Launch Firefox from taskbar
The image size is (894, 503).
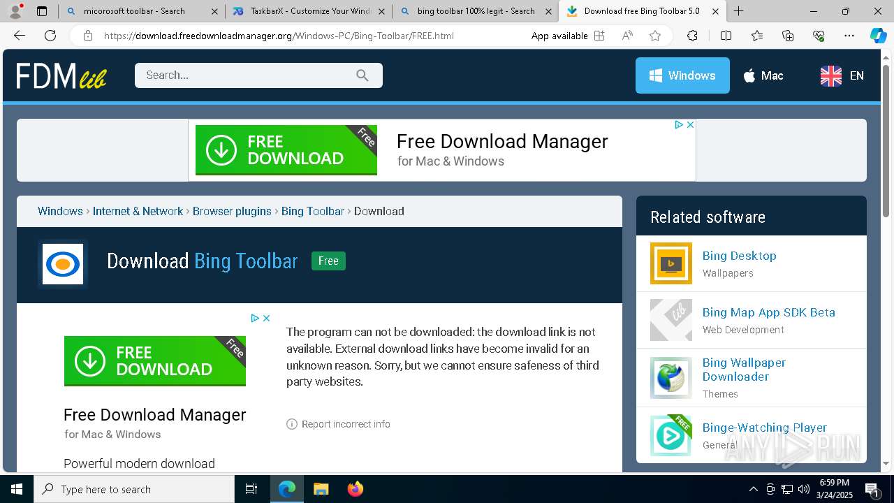(356, 489)
